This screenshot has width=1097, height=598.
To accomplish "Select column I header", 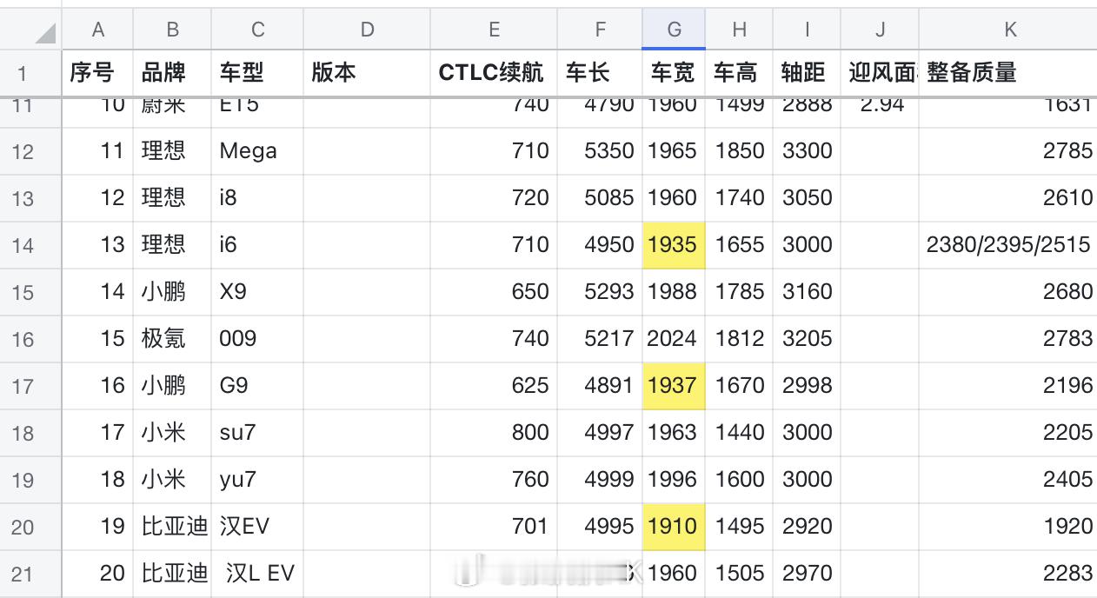I will point(807,30).
